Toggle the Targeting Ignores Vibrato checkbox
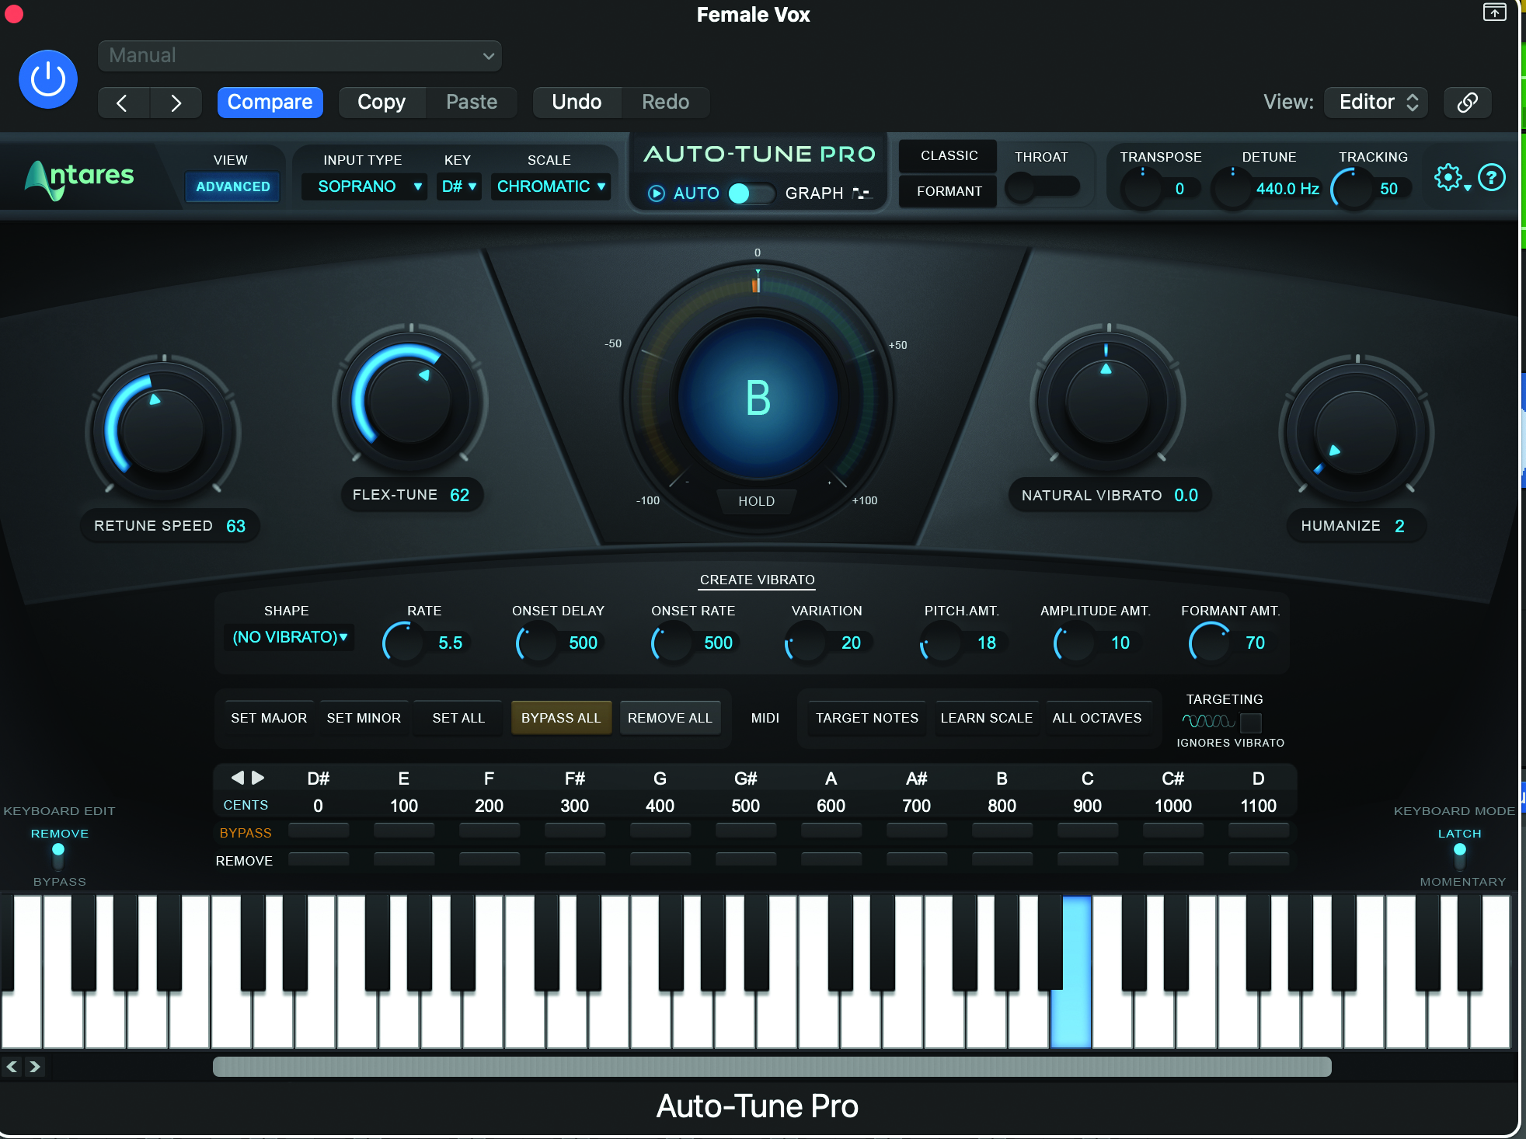Image resolution: width=1526 pixels, height=1139 pixels. point(1250,722)
